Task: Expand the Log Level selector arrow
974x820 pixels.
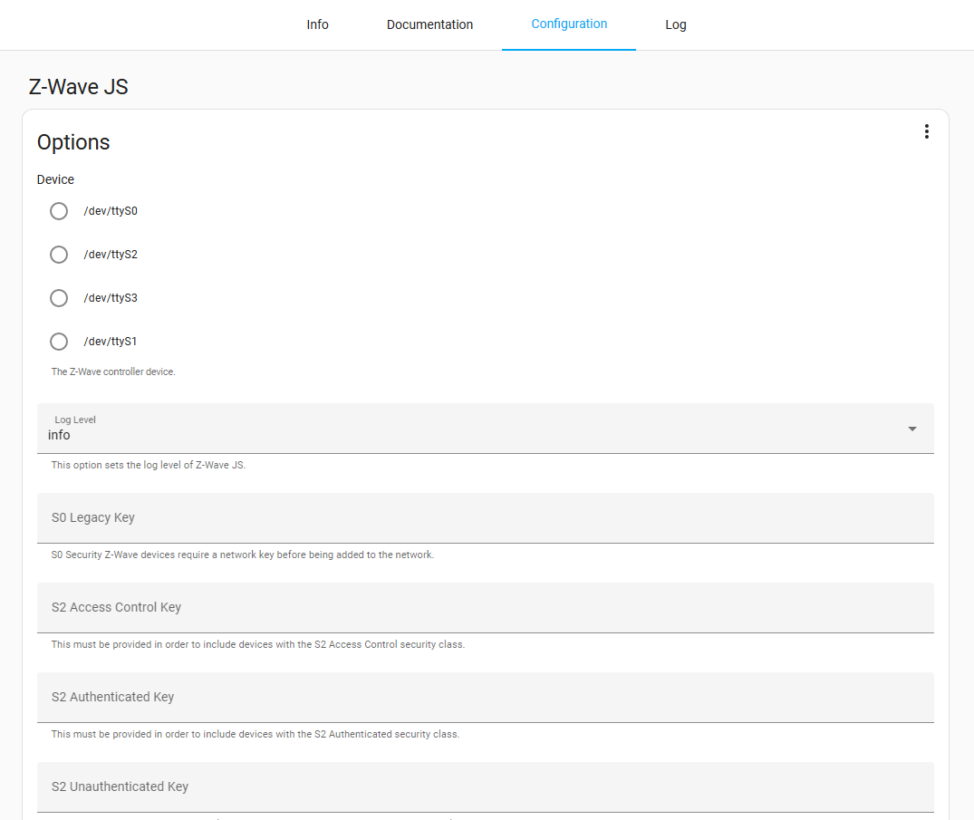Action: 911,428
